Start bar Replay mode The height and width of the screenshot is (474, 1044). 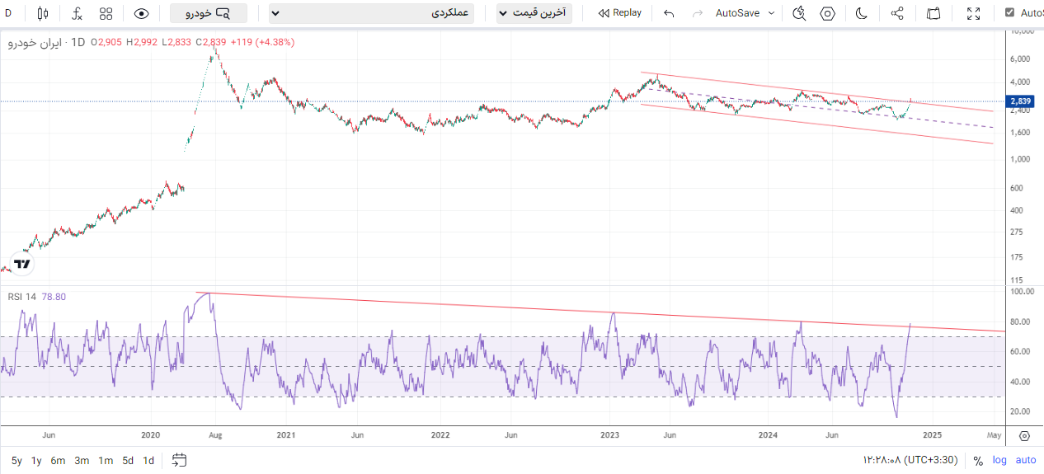pyautogui.click(x=620, y=13)
